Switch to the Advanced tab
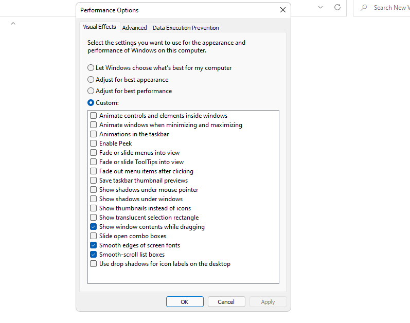 (134, 28)
